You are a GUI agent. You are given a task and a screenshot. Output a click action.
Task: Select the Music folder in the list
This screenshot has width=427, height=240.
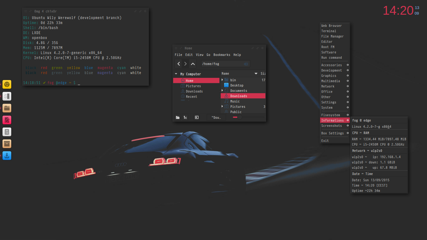[x=235, y=101]
